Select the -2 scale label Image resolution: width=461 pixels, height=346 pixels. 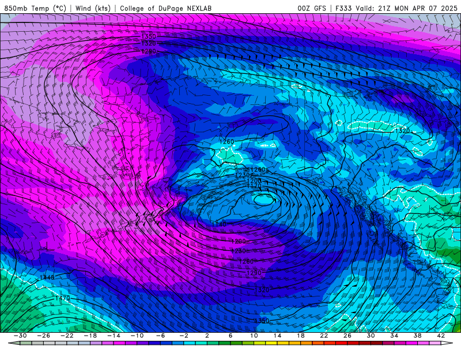(184, 336)
